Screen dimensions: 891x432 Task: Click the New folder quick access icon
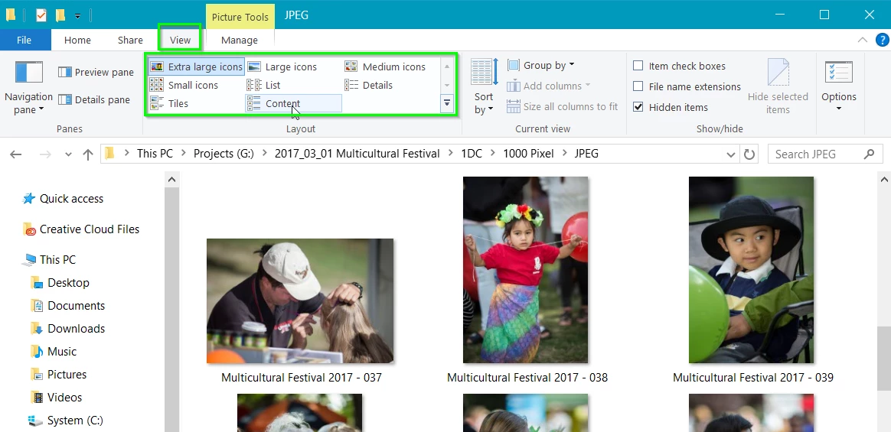point(60,15)
